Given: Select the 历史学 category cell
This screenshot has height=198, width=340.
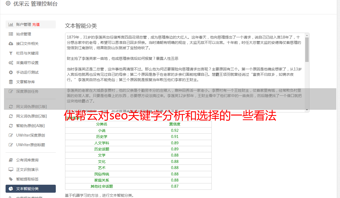Looking at the screenshot, I should coord(102,137).
